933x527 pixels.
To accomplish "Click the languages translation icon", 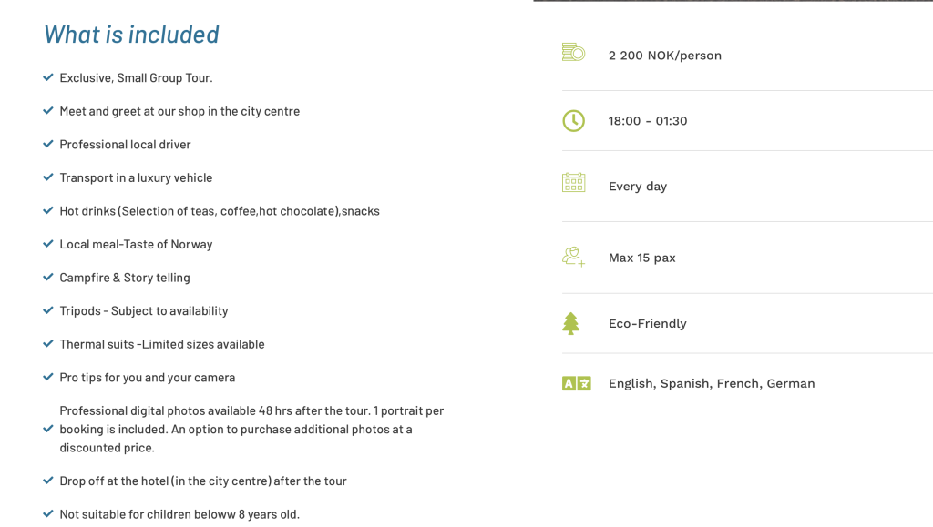I will [x=577, y=383].
